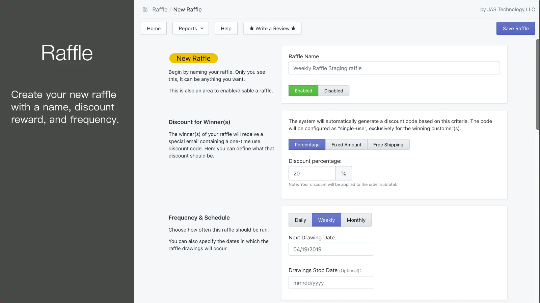Choose Free Shipping discount type

(388, 145)
